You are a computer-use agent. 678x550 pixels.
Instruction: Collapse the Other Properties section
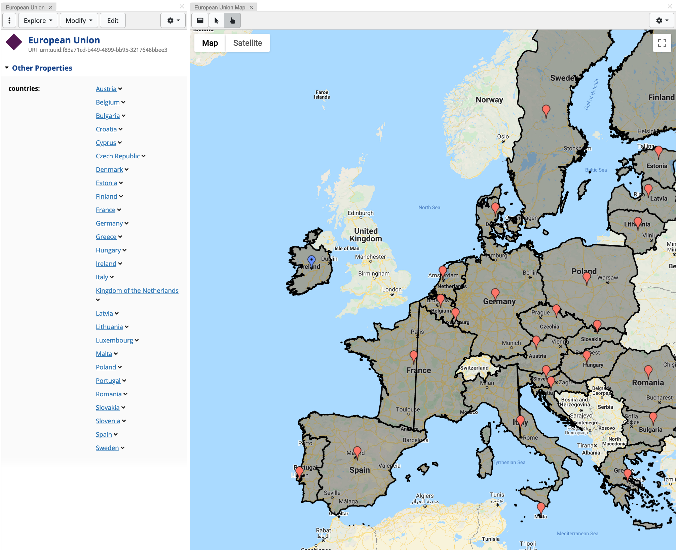tap(7, 67)
